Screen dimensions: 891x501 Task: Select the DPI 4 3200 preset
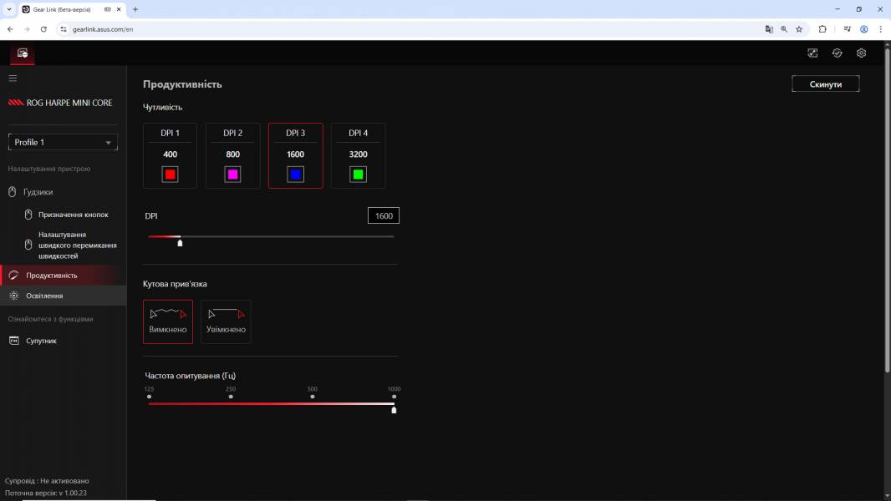pyautogui.click(x=358, y=155)
